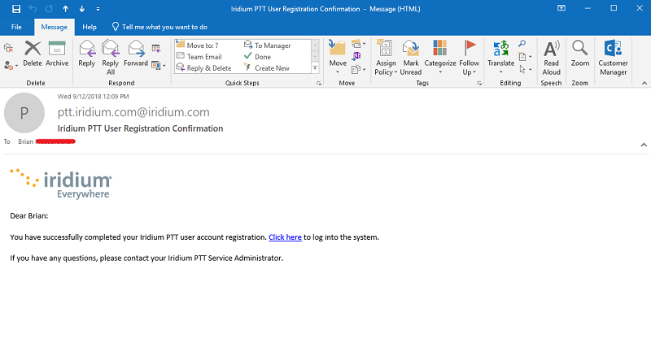
Task: Expand the Quick Steps gallery
Action: pos(315,68)
